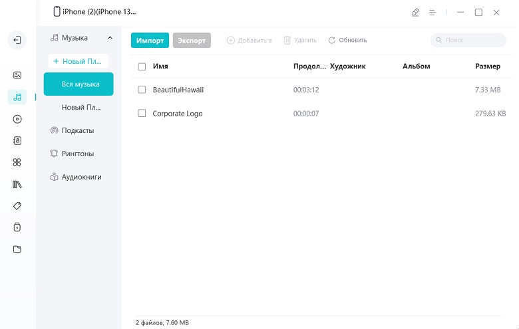
Task: Tick the select-all checkbox in header
Action: point(142,66)
